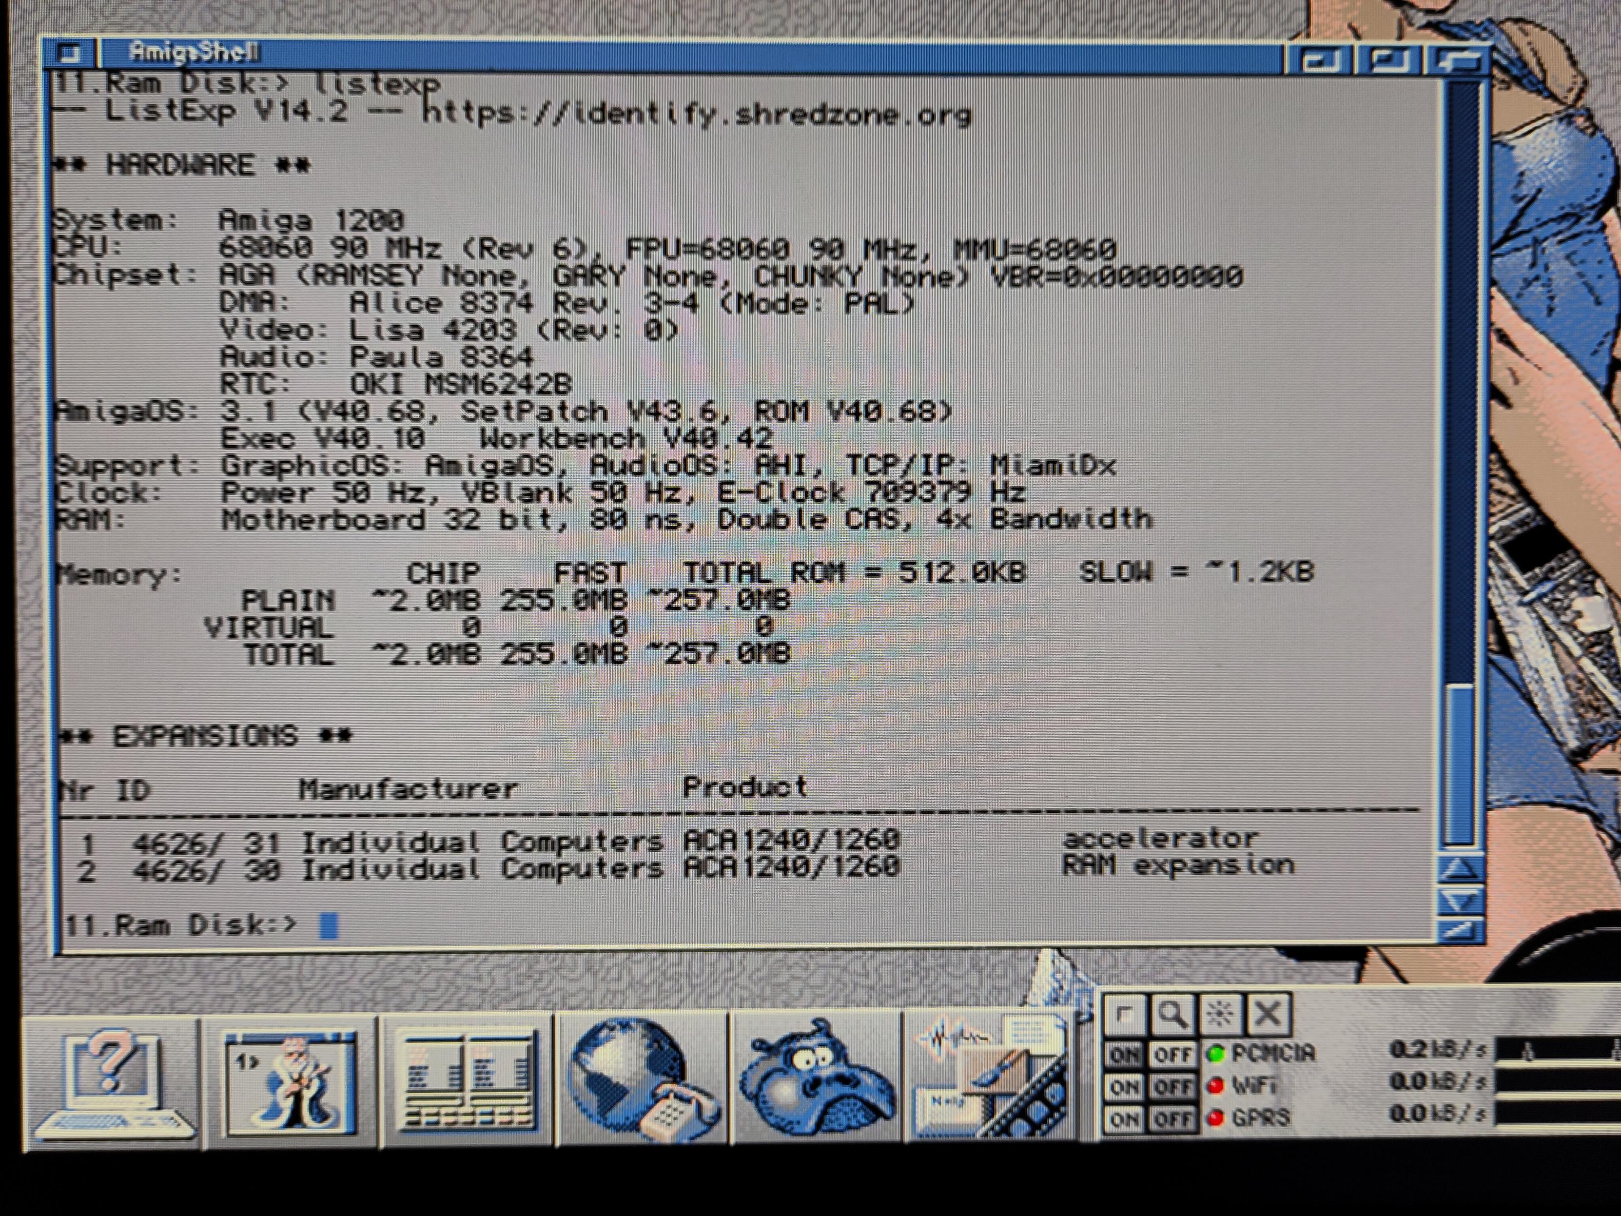Click 'Workbench V40.42' text
Viewport: 1621px width, 1216px height.
626,438
